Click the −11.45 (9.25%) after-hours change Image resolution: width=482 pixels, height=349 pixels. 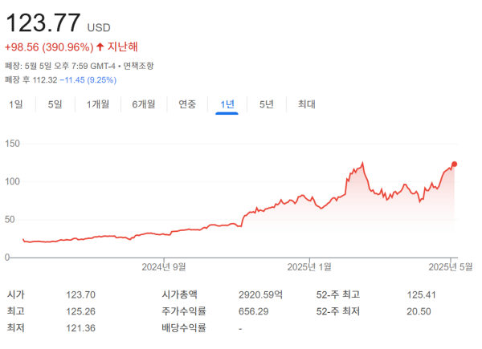click(88, 80)
